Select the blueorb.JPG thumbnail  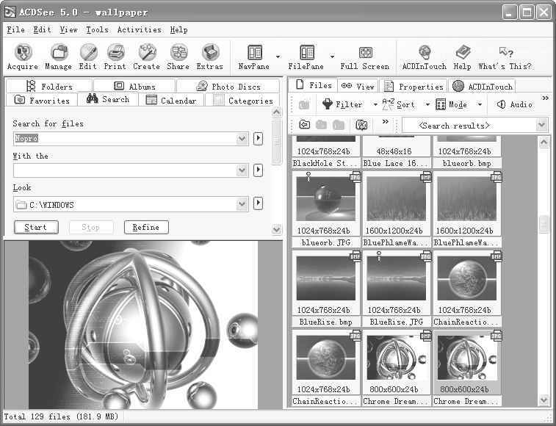coord(325,206)
